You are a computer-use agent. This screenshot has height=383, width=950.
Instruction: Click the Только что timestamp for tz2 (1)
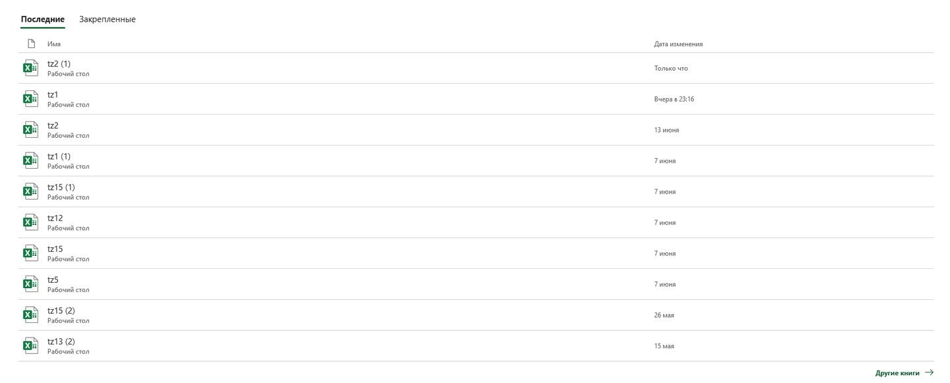pyautogui.click(x=671, y=69)
